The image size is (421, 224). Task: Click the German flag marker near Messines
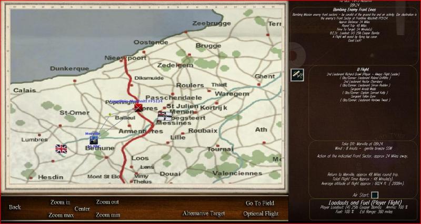pos(165,116)
